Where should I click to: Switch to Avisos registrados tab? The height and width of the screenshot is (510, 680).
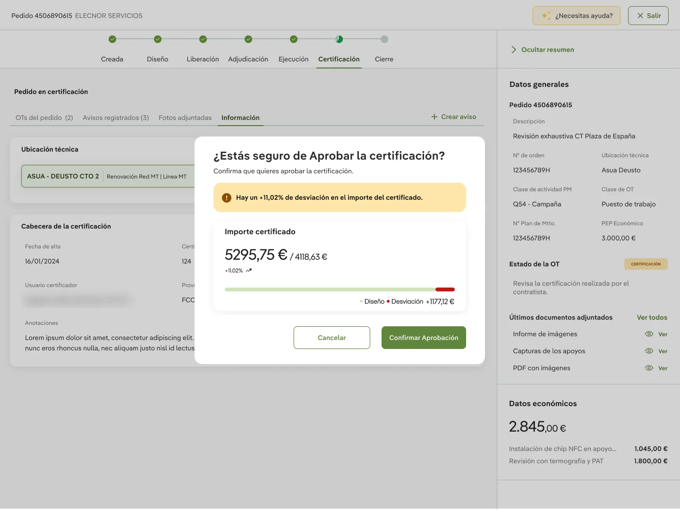coord(116,118)
